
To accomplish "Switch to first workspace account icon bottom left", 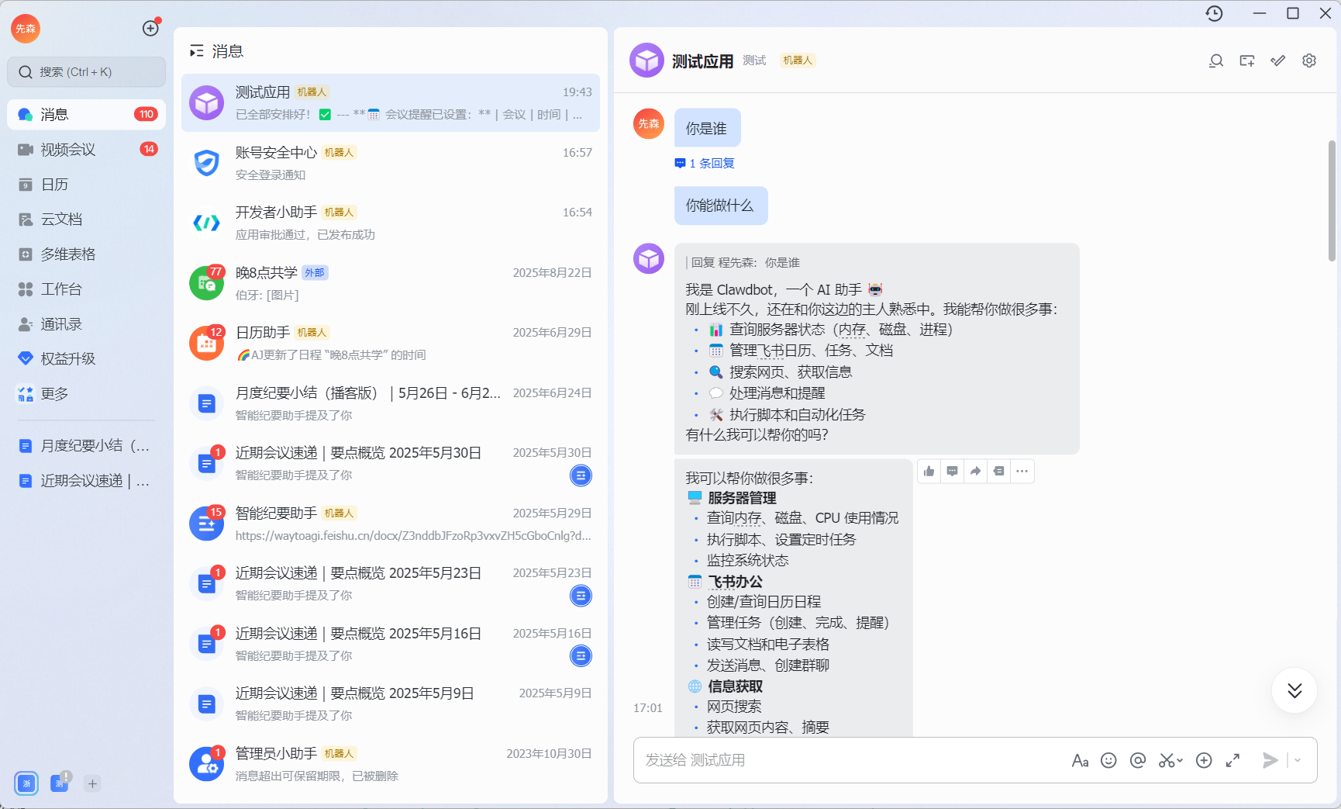I will (x=26, y=783).
